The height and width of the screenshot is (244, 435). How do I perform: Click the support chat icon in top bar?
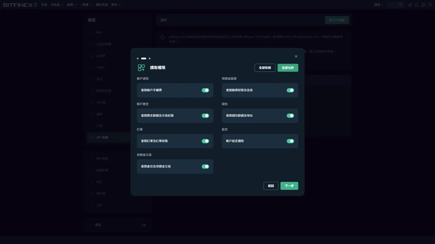(424, 5)
